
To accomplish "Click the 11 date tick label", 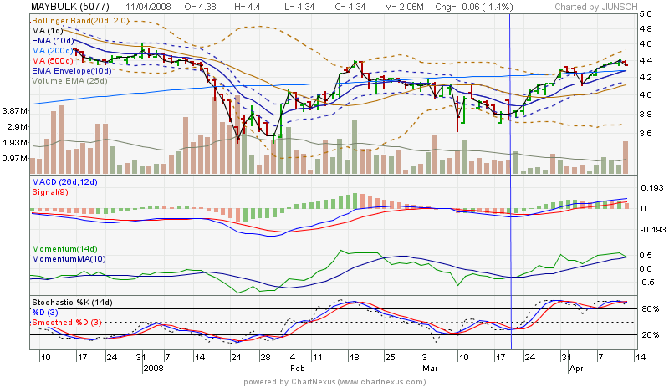I will coord(317,358).
